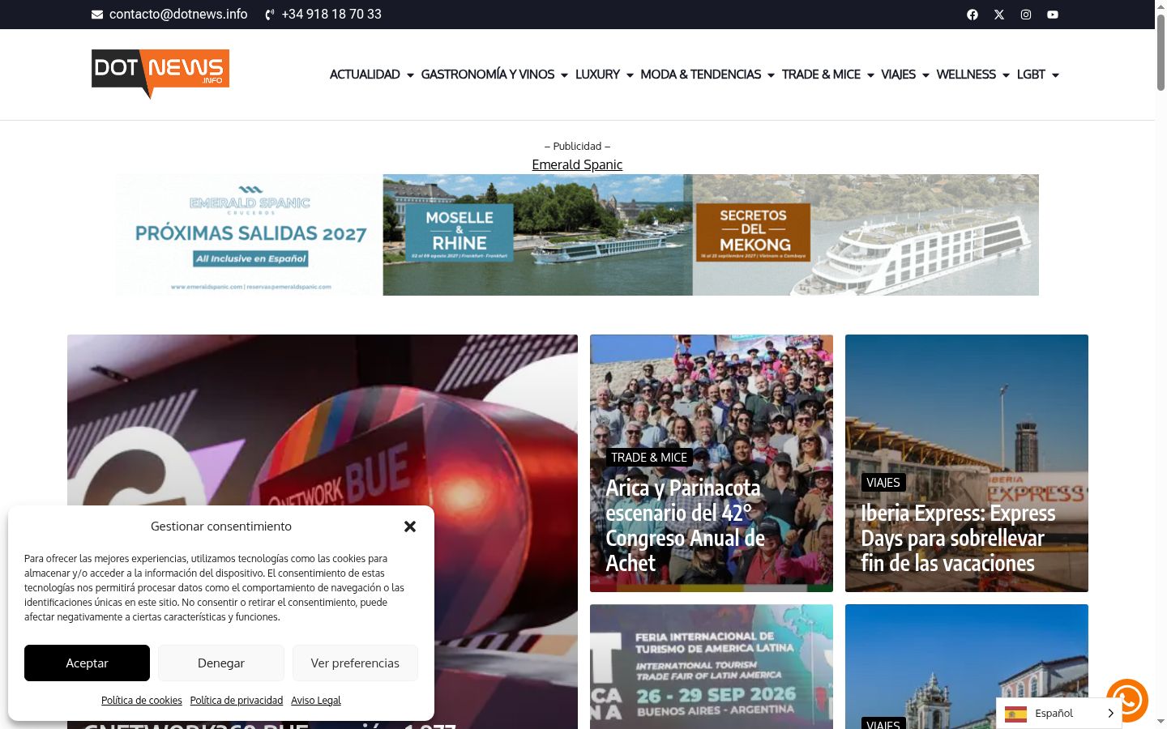The height and width of the screenshot is (729, 1167).
Task: Close the consent dialog with the X
Action: point(410,526)
